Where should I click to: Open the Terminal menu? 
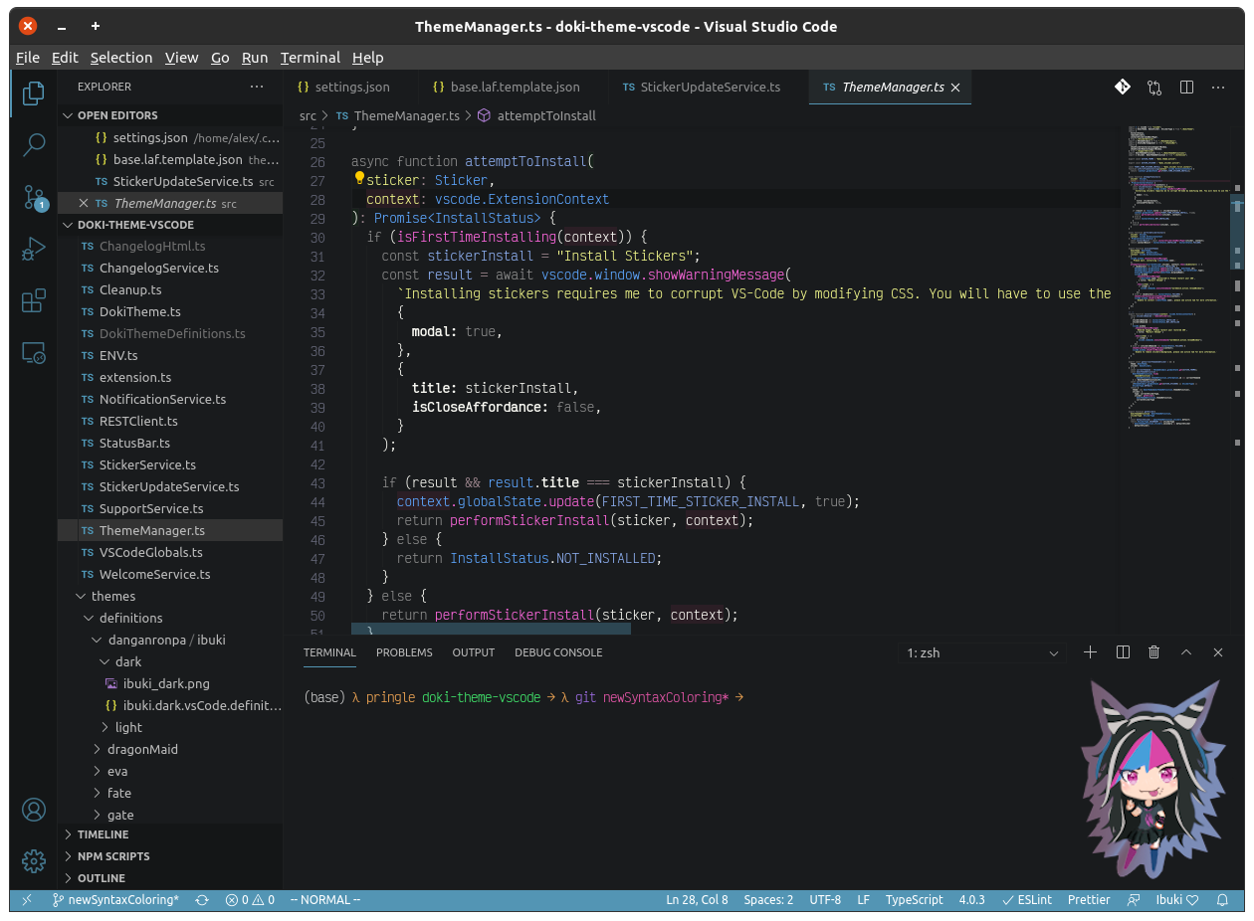pyautogui.click(x=310, y=58)
